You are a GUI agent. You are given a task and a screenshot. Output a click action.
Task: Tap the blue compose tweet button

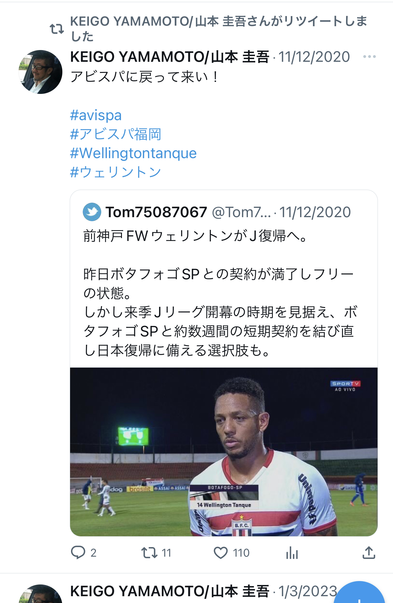(359, 593)
